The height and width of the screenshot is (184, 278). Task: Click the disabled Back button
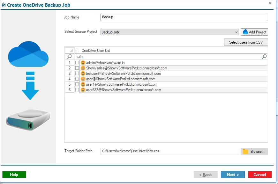point(206,175)
